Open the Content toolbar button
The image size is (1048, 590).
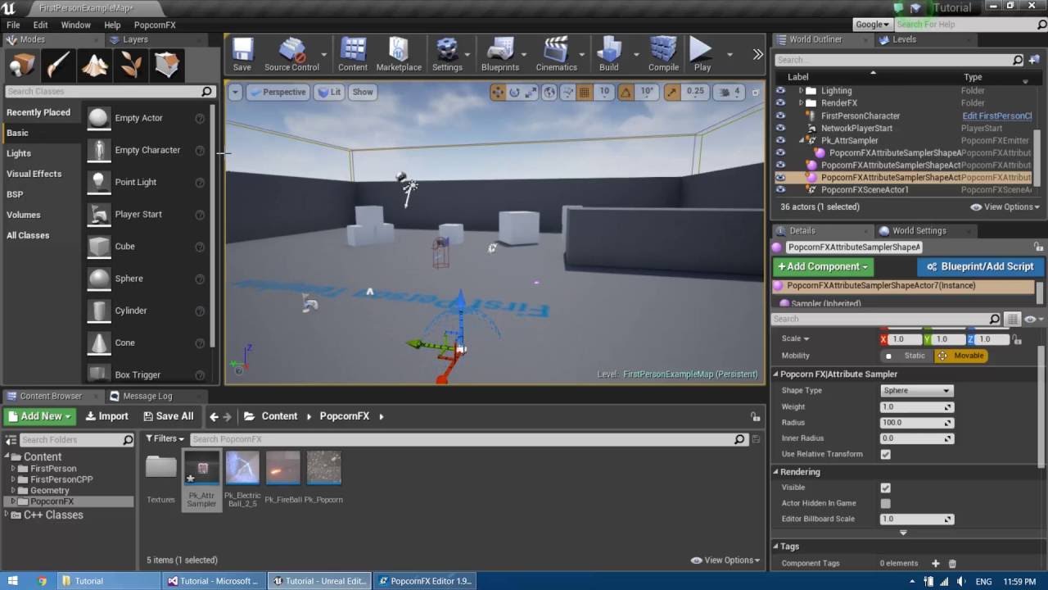[353, 55]
